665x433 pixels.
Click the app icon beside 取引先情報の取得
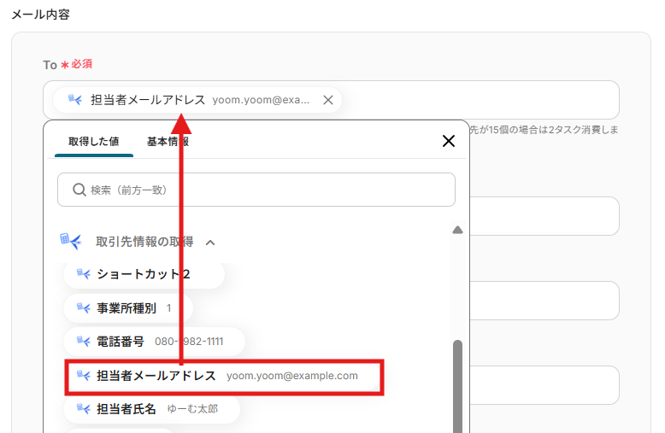pos(70,241)
